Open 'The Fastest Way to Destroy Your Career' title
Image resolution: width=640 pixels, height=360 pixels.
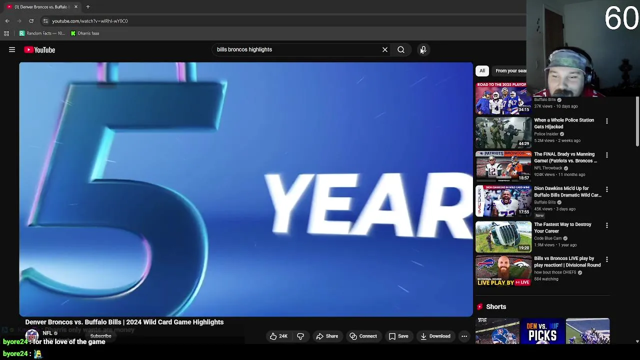562,227
